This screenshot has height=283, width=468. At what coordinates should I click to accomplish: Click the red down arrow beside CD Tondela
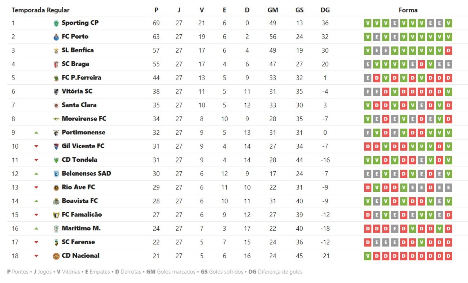[x=36, y=160]
